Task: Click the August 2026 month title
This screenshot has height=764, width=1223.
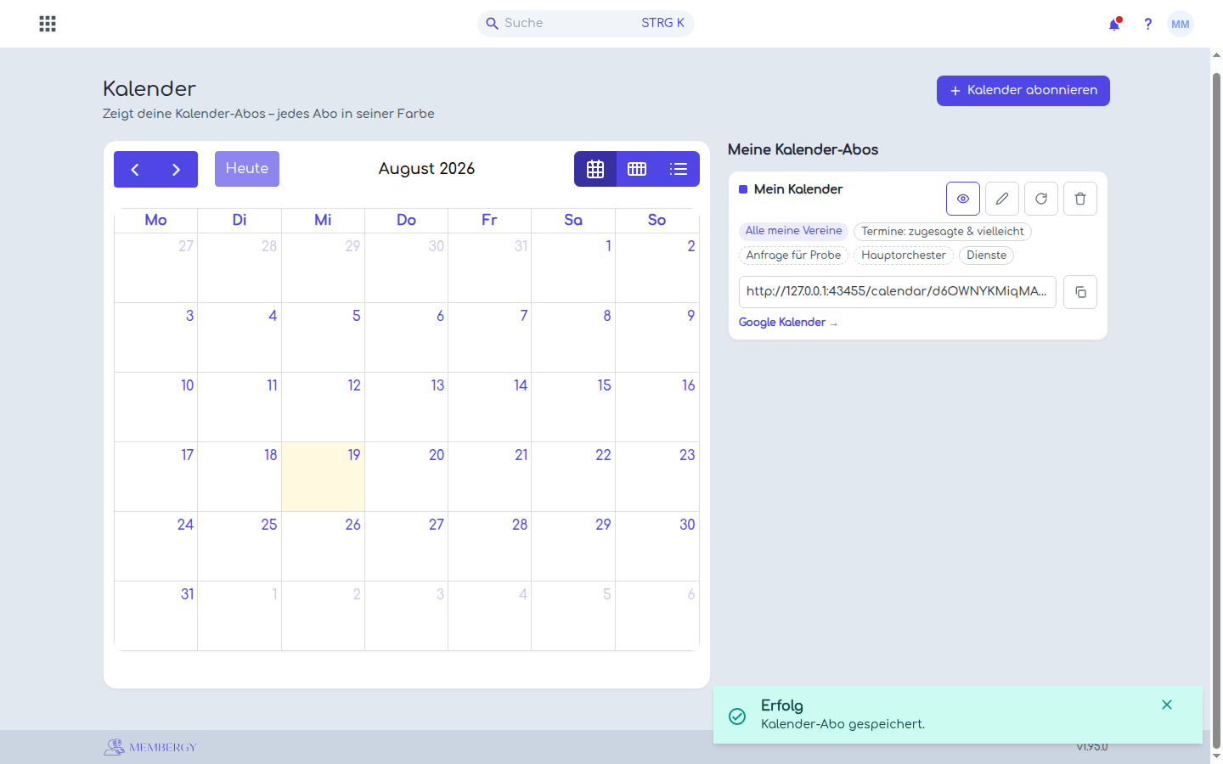Action: [x=426, y=169]
